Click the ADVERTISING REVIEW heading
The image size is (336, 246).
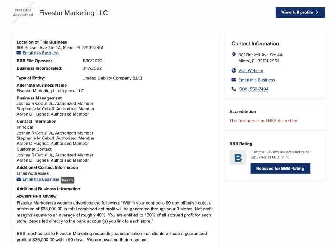[37, 196]
